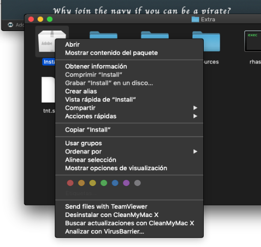Choose Crear alias
The height and width of the screenshot is (247, 261).
coord(129,91)
